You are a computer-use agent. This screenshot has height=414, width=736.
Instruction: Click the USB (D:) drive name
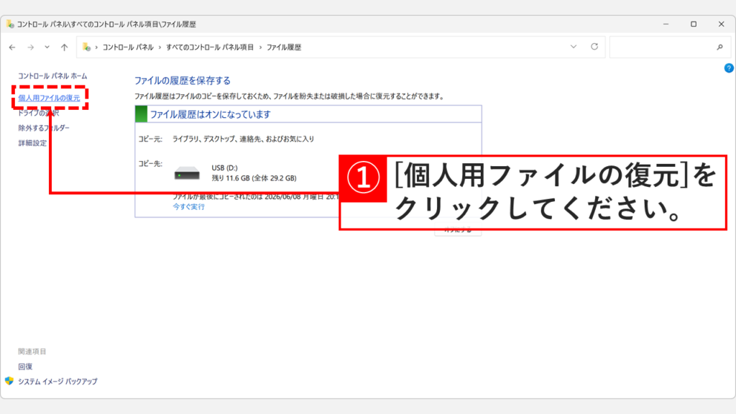click(x=224, y=167)
